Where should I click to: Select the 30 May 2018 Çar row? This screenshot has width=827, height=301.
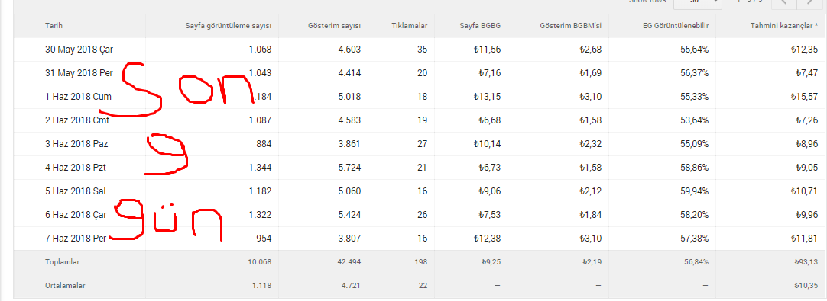[x=420, y=50]
